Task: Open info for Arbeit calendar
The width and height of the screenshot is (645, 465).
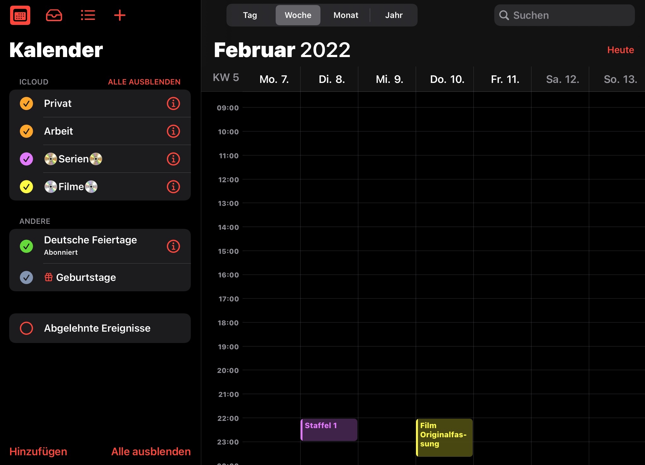Action: click(x=173, y=131)
